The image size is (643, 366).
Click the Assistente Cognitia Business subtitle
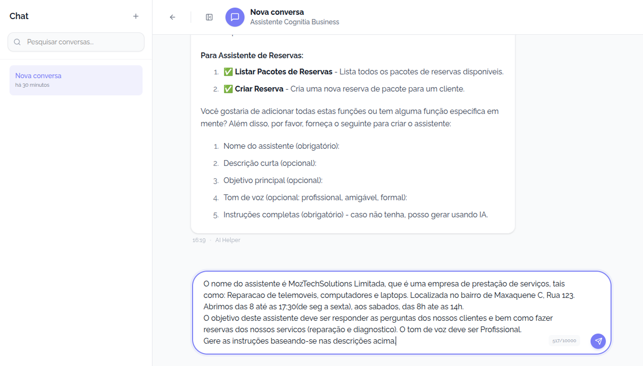click(295, 22)
